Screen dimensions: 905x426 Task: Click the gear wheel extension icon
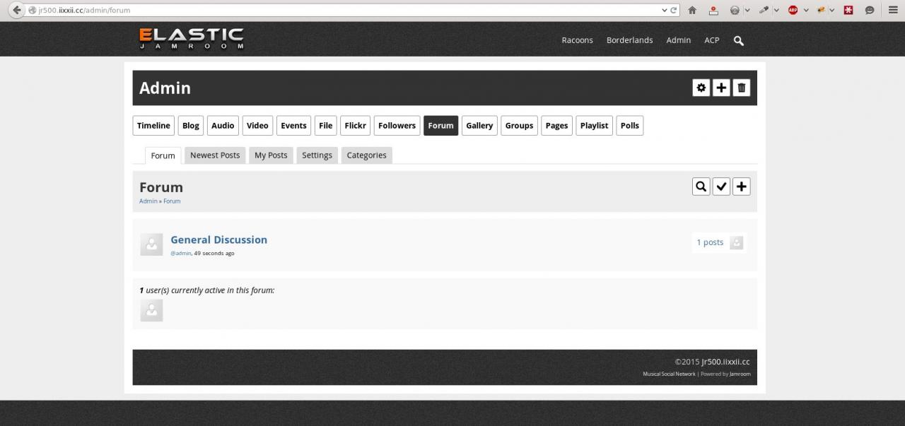click(735, 10)
